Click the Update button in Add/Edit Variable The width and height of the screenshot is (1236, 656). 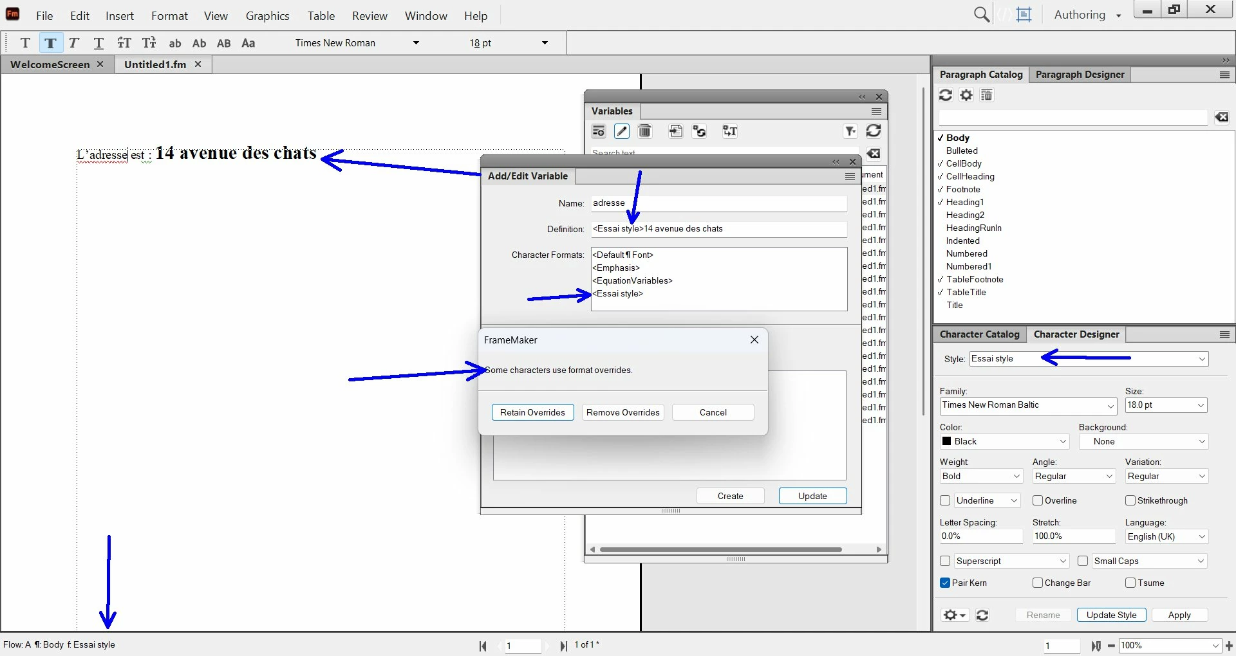coord(812,496)
